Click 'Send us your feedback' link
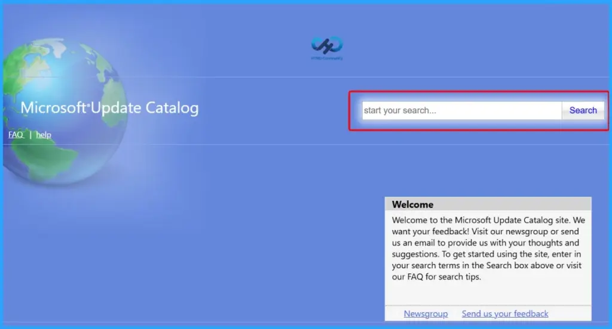 tap(505, 314)
